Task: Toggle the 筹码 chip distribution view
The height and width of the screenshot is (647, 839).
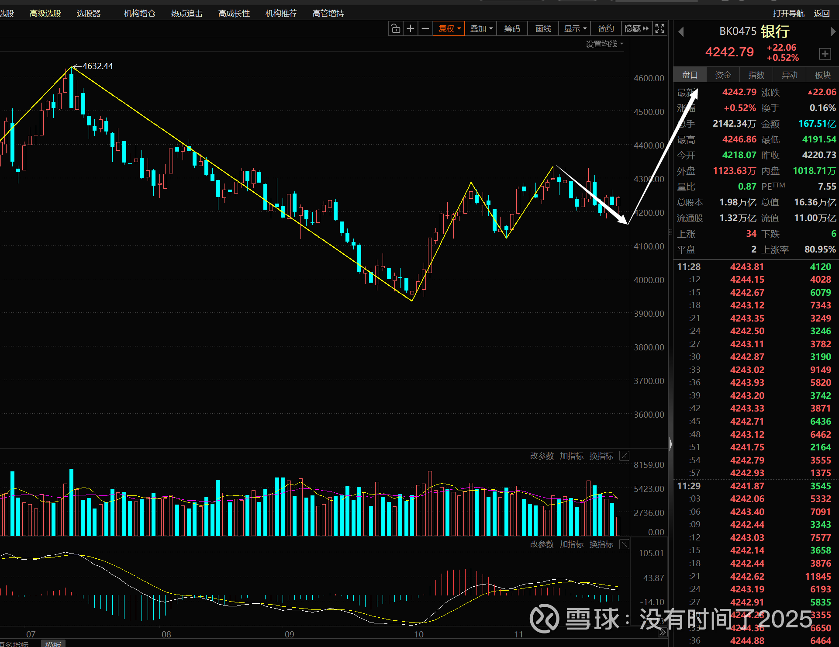Action: point(512,29)
